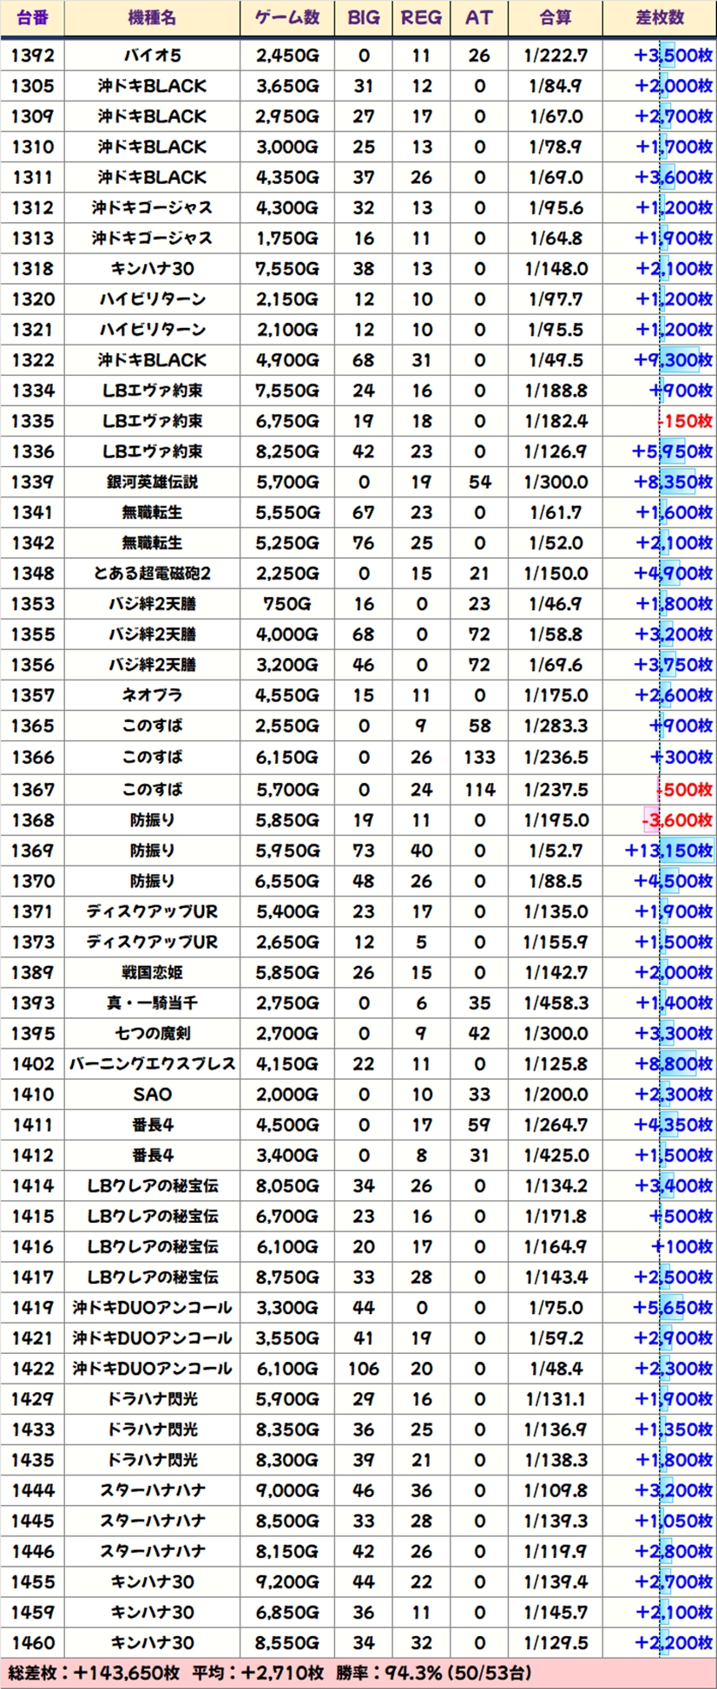Click the 合算 column header

[x=556, y=18]
